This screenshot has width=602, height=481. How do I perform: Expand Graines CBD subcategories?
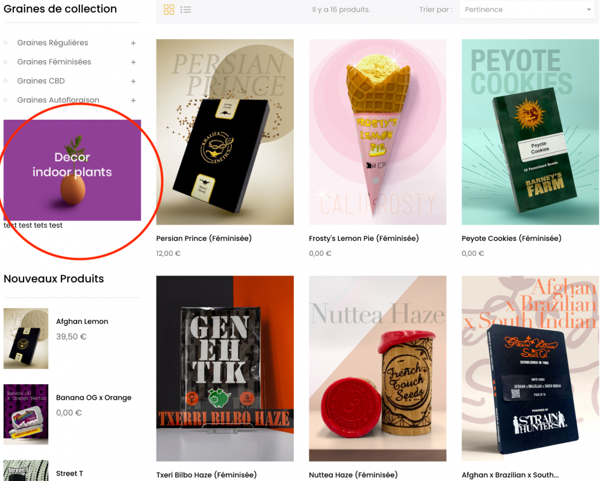point(134,81)
